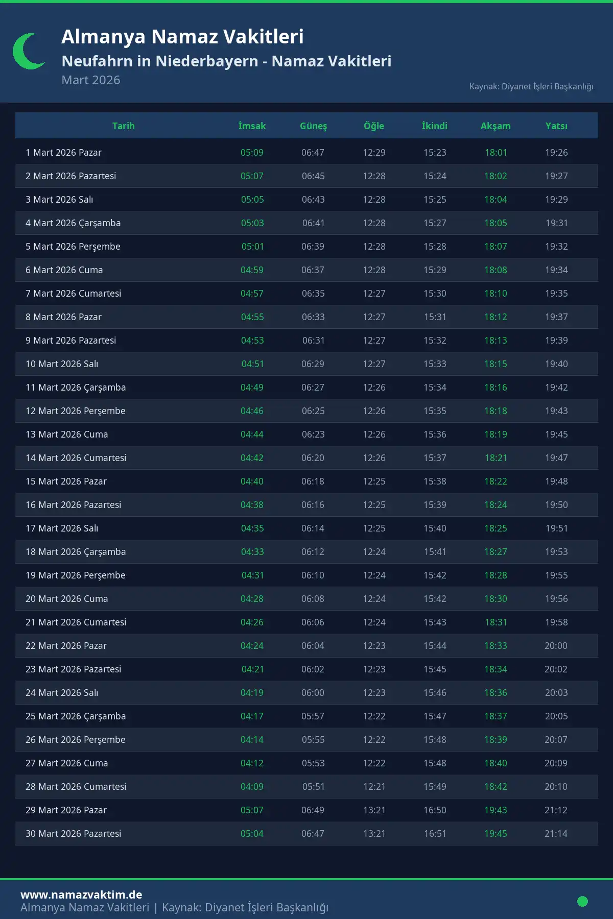Select the Güneş column header
The height and width of the screenshot is (919, 613).
pyautogui.click(x=313, y=126)
